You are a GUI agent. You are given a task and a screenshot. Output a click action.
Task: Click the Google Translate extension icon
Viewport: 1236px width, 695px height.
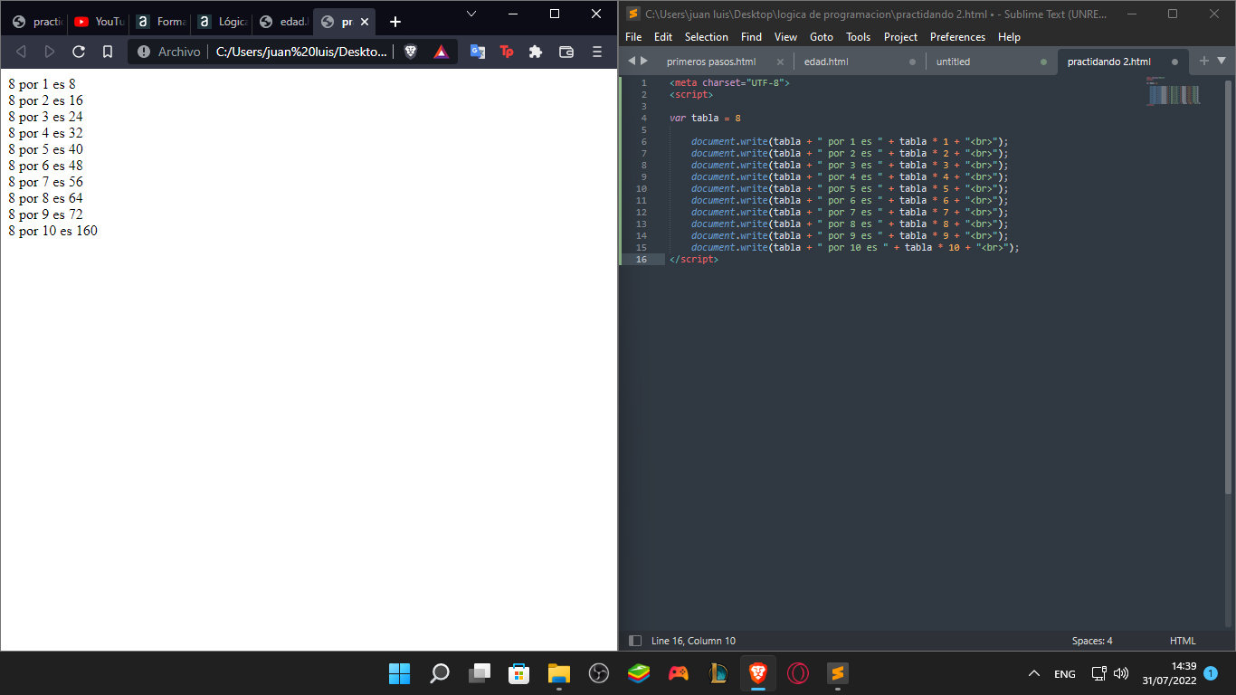477,52
